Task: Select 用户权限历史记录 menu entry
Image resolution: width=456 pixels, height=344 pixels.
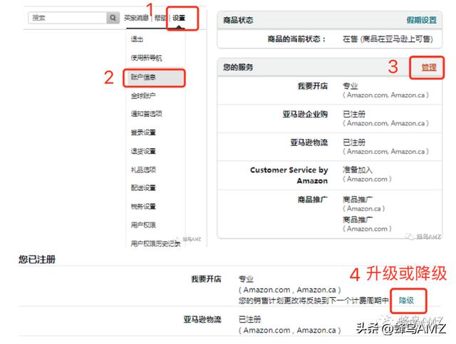Action: (x=155, y=244)
